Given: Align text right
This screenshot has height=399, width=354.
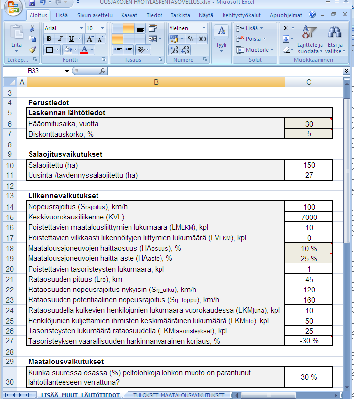Looking at the screenshot, I should pos(140,39).
